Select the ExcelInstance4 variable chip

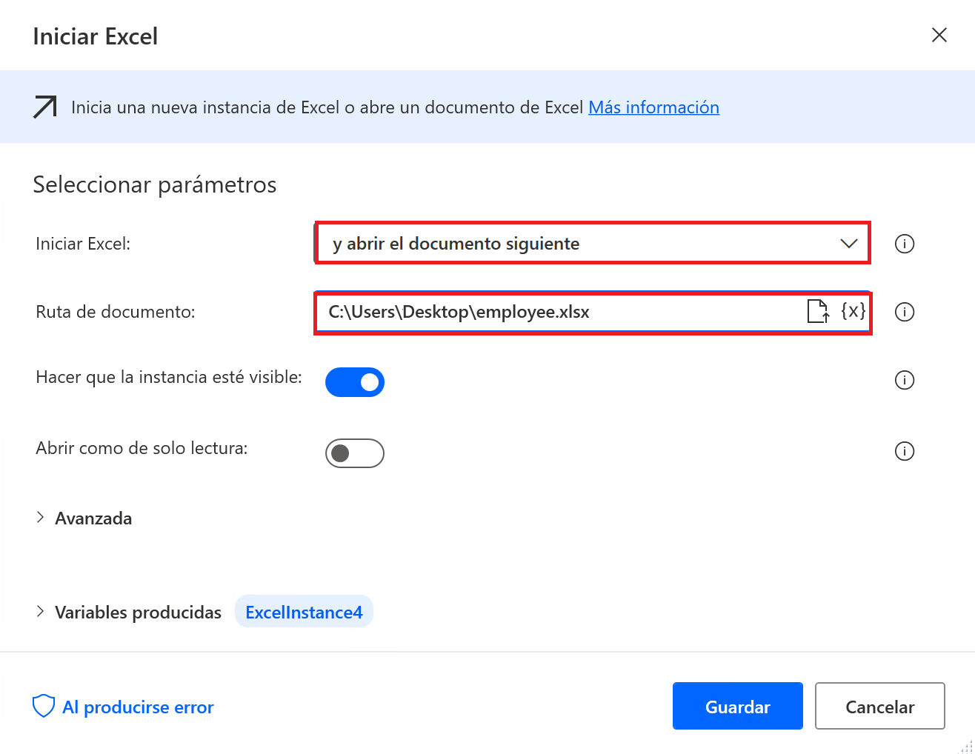(304, 611)
